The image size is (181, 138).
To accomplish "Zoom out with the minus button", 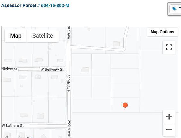I will [169, 130].
